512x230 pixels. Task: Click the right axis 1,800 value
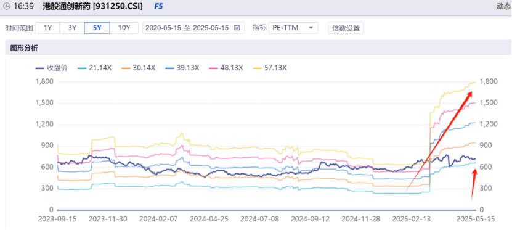(489, 81)
